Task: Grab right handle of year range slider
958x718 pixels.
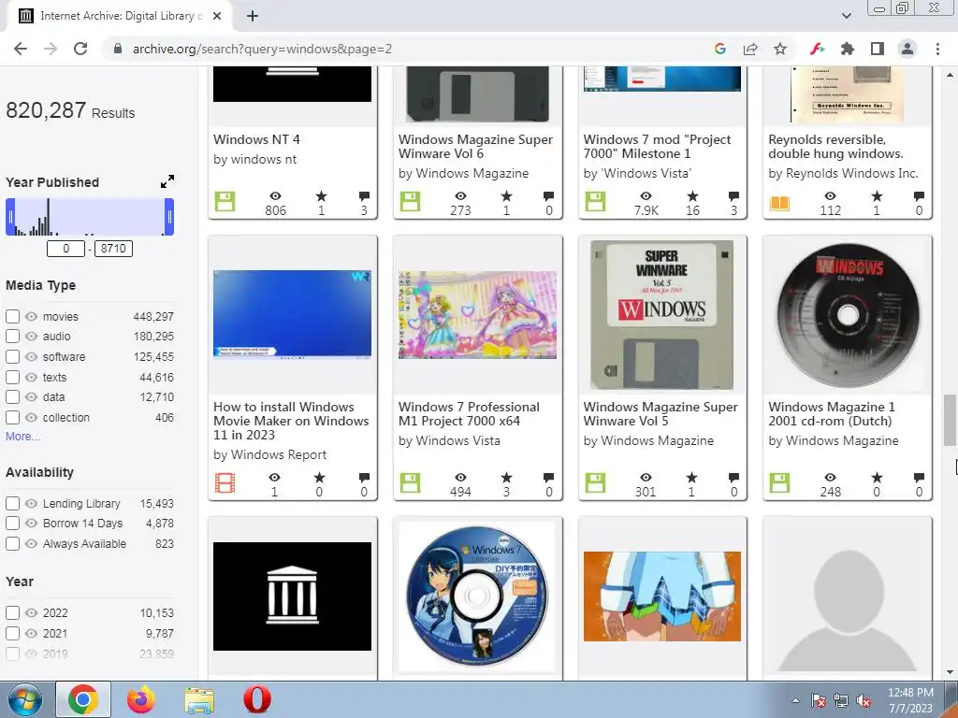Action: click(x=169, y=217)
